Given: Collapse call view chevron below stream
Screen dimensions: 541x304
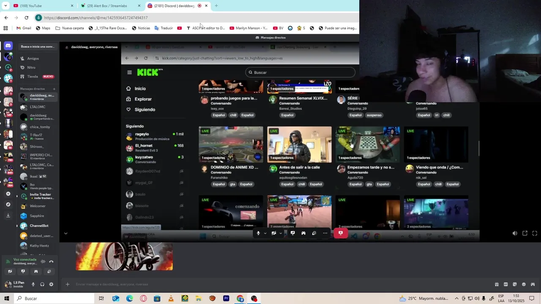Looking at the screenshot, I should pyautogui.click(x=66, y=233).
